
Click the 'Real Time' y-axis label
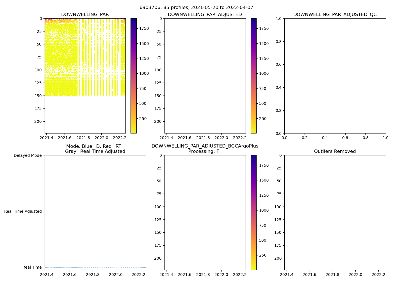32,267
